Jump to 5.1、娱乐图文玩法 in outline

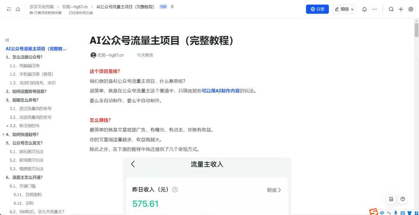27,152
